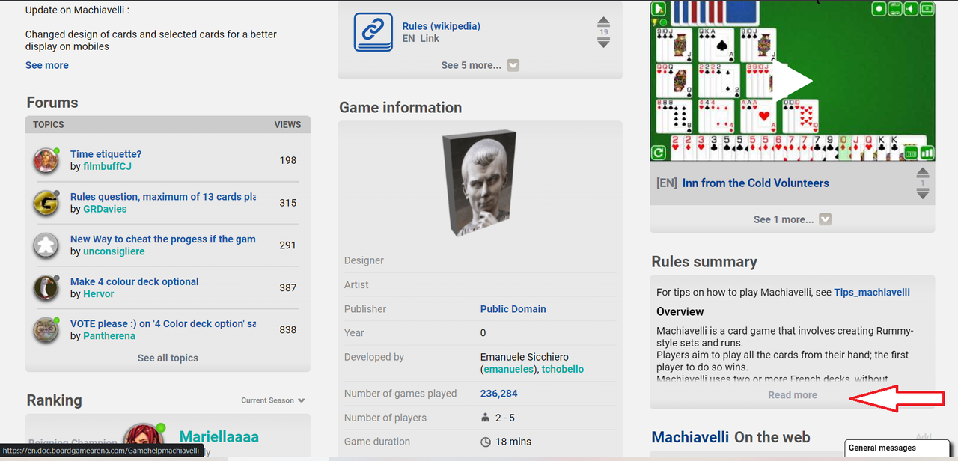Visit GRDavies' profile

(105, 209)
